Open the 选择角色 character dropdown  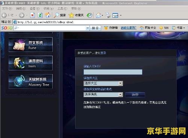click(103, 94)
